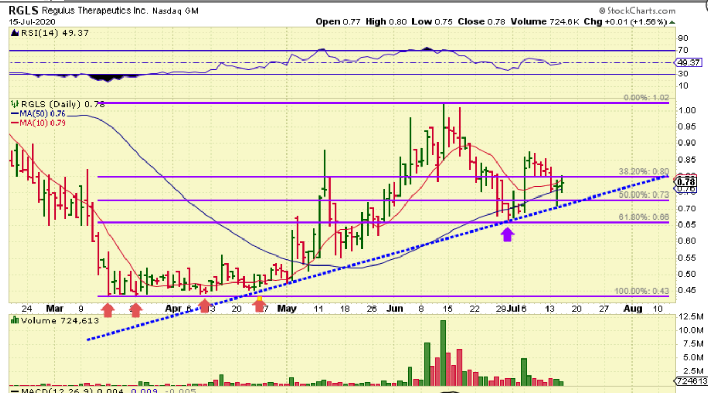Click the 0.50 price axis label
708x393 pixels.
[688, 274]
